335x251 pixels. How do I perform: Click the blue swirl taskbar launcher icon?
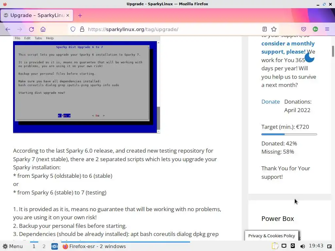pos(55,246)
